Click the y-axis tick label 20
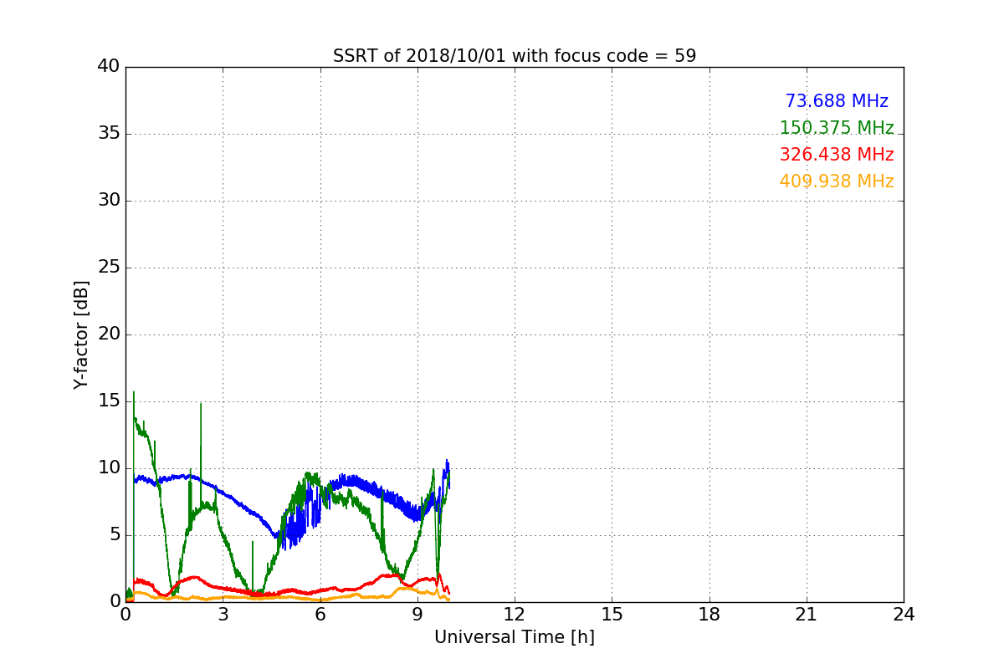The width and height of the screenshot is (1004, 669). [x=109, y=334]
